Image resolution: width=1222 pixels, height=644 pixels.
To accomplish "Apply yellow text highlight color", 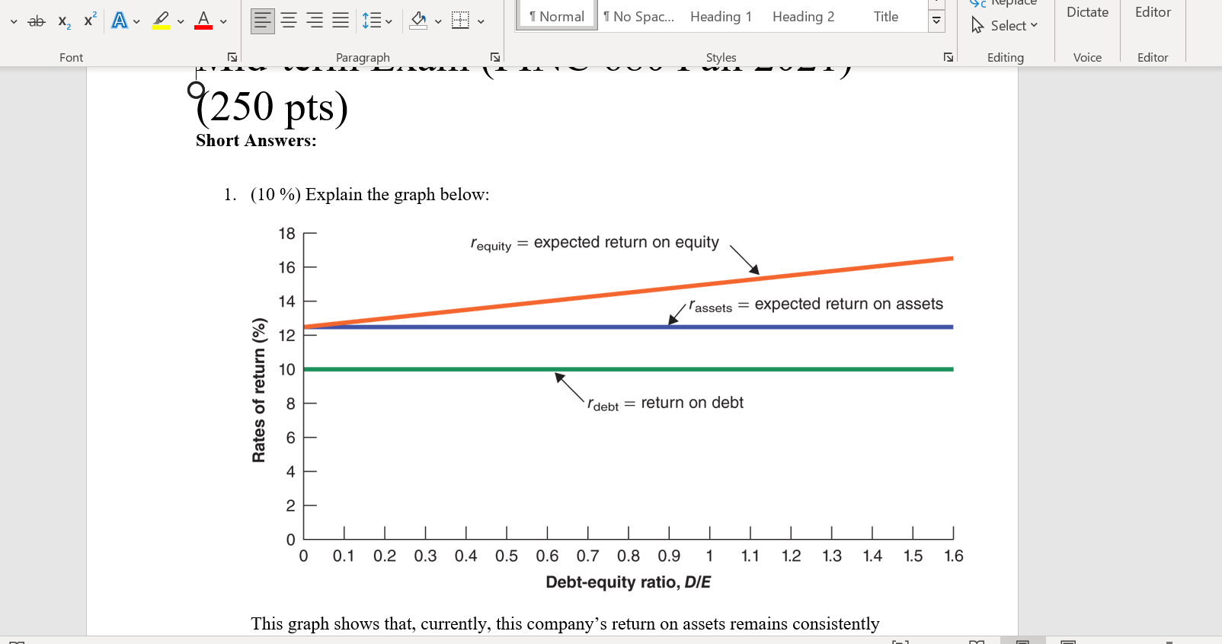I will tap(161, 21).
